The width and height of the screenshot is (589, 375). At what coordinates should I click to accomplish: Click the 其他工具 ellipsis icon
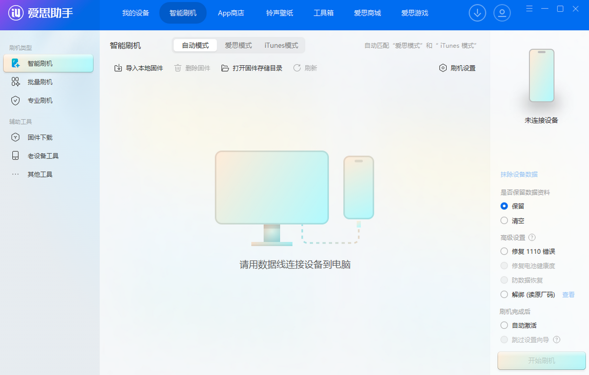click(x=16, y=174)
